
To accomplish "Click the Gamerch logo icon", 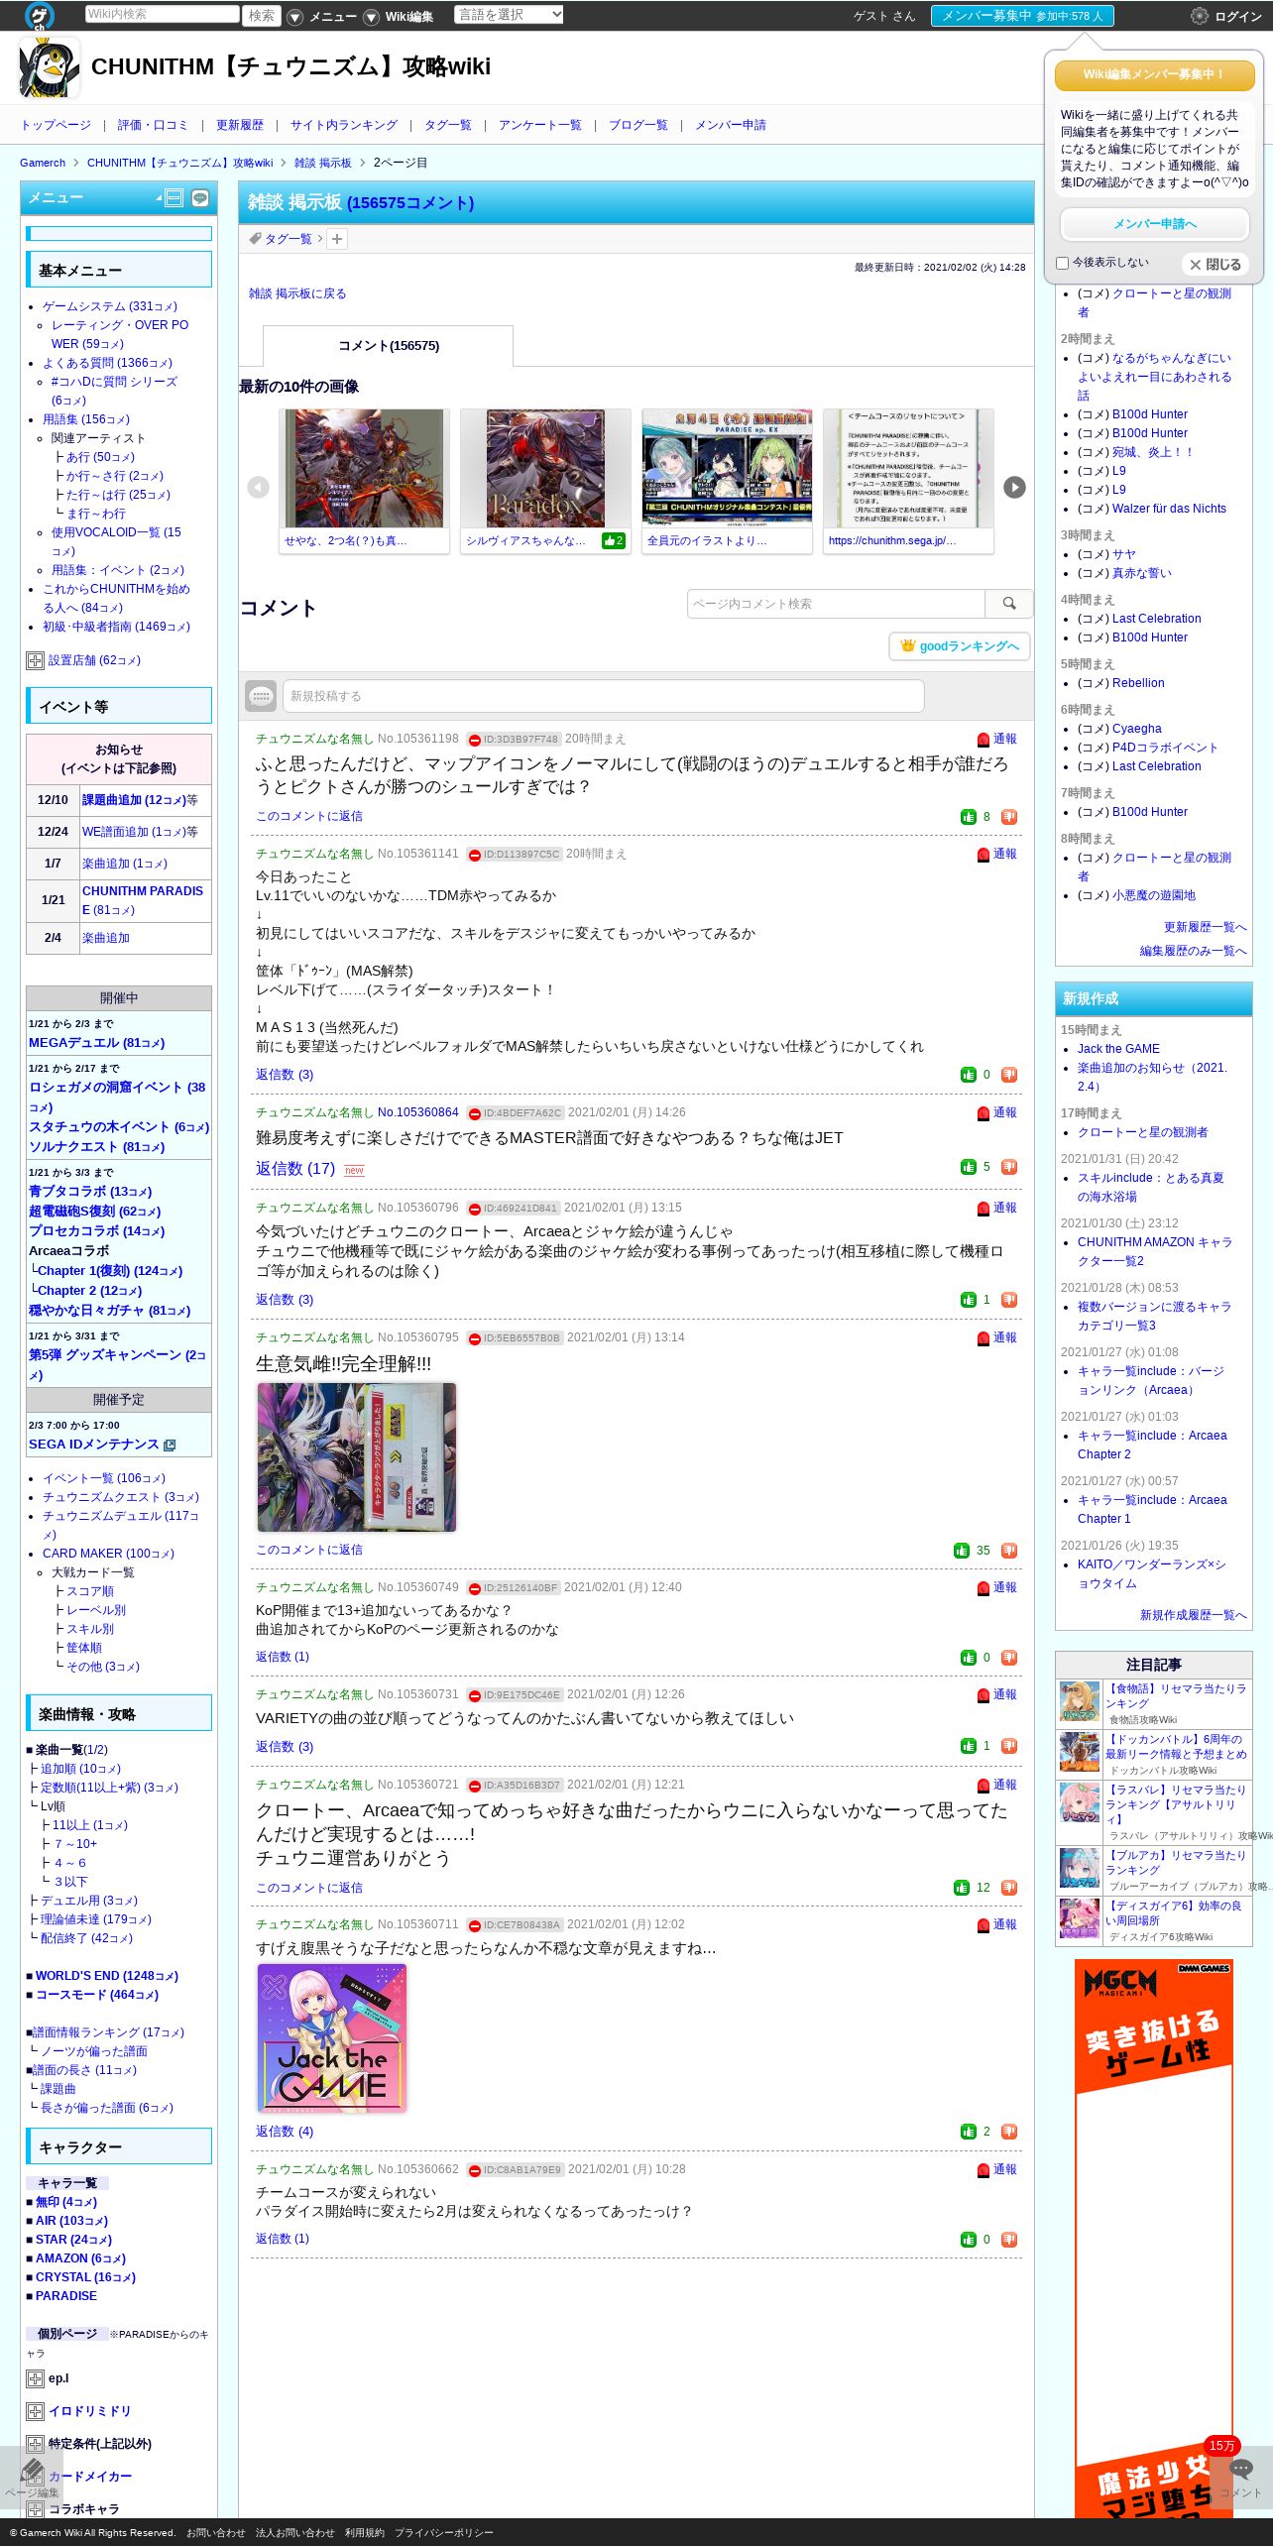I will point(40,15).
